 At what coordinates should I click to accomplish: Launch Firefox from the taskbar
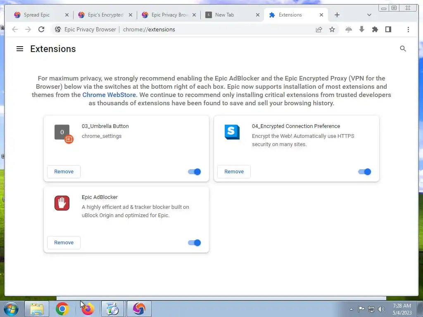(x=88, y=309)
